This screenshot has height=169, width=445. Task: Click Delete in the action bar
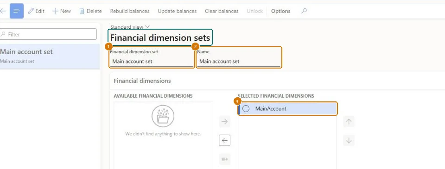tap(90, 11)
